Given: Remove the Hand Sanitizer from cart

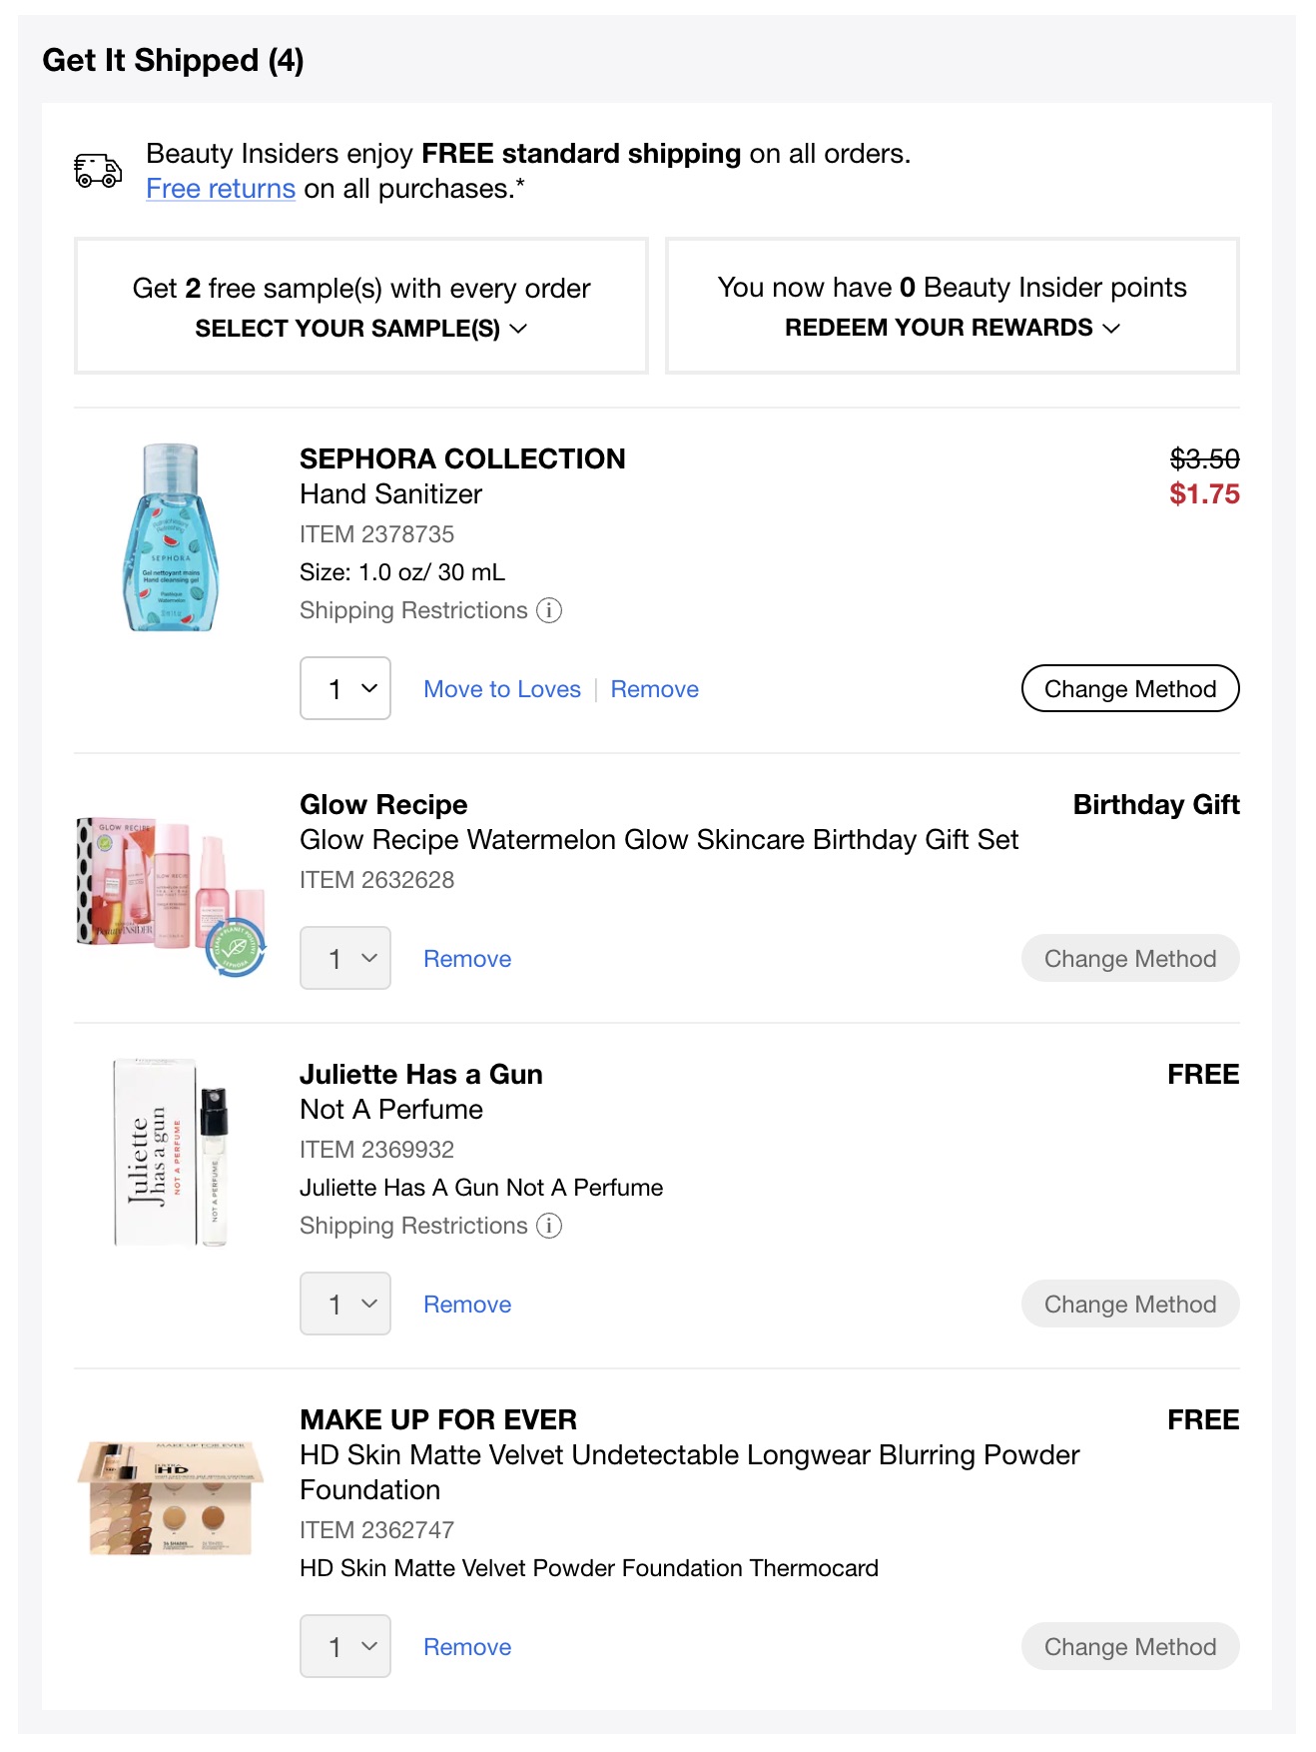Looking at the screenshot, I should coord(654,688).
